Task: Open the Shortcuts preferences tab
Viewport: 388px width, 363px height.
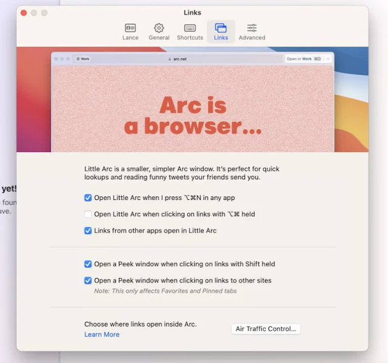Action: coord(190,32)
